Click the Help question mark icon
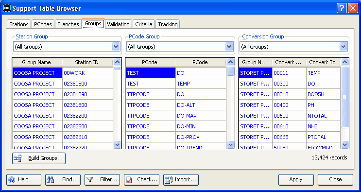Screen dimensions: 361x192 click(12, 180)
